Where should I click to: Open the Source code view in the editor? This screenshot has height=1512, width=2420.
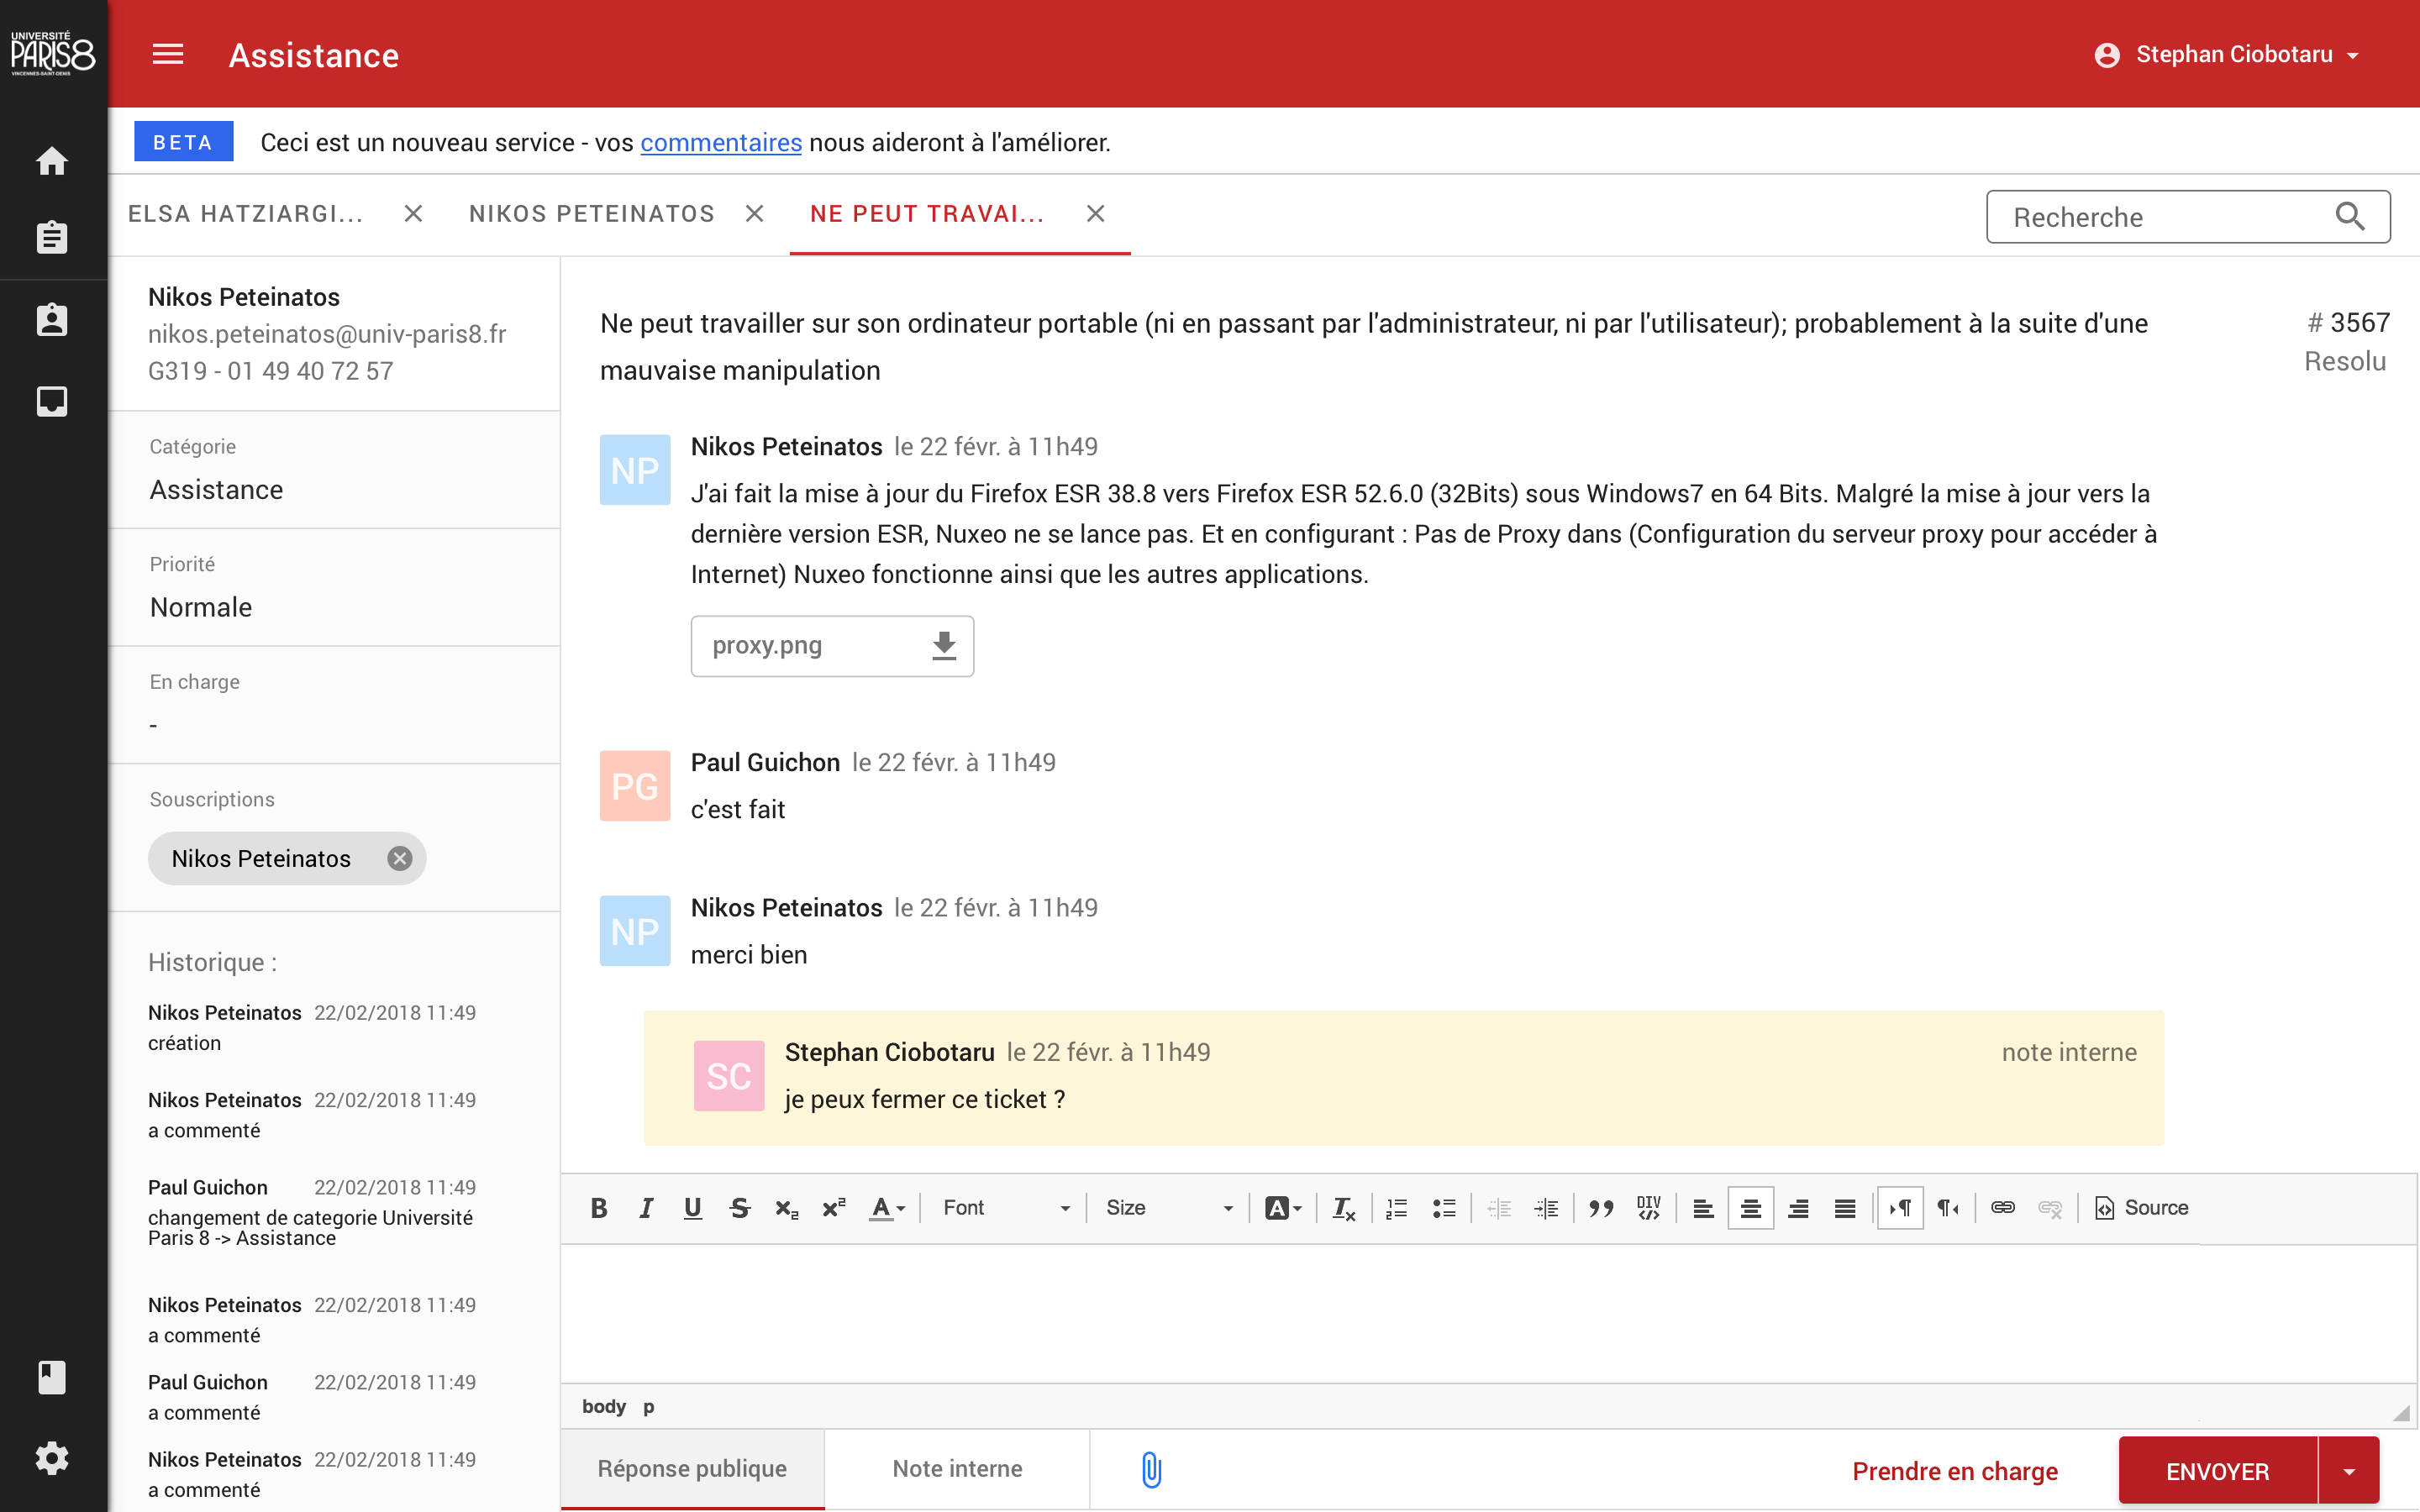click(2141, 1207)
